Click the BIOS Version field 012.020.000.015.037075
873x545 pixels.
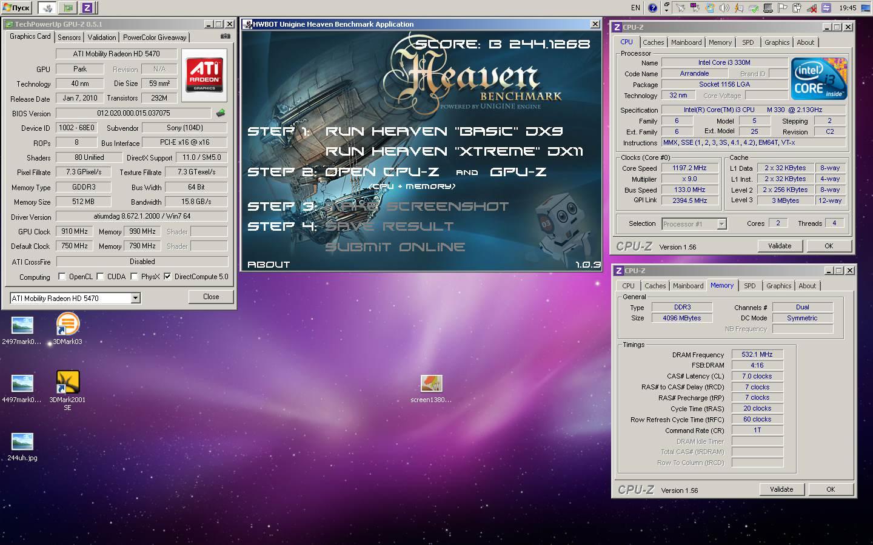133,113
